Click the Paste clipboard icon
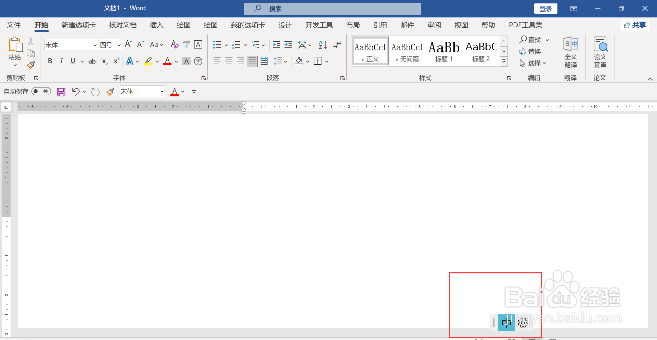 [x=15, y=44]
